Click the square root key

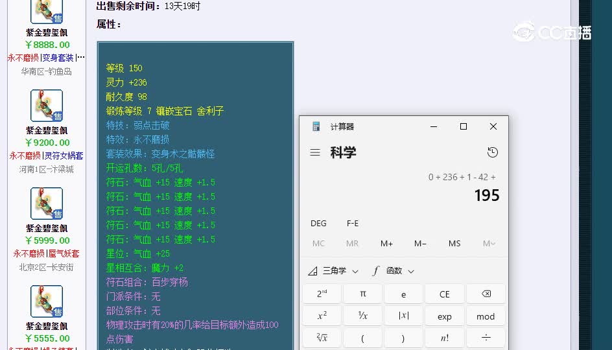click(x=322, y=338)
